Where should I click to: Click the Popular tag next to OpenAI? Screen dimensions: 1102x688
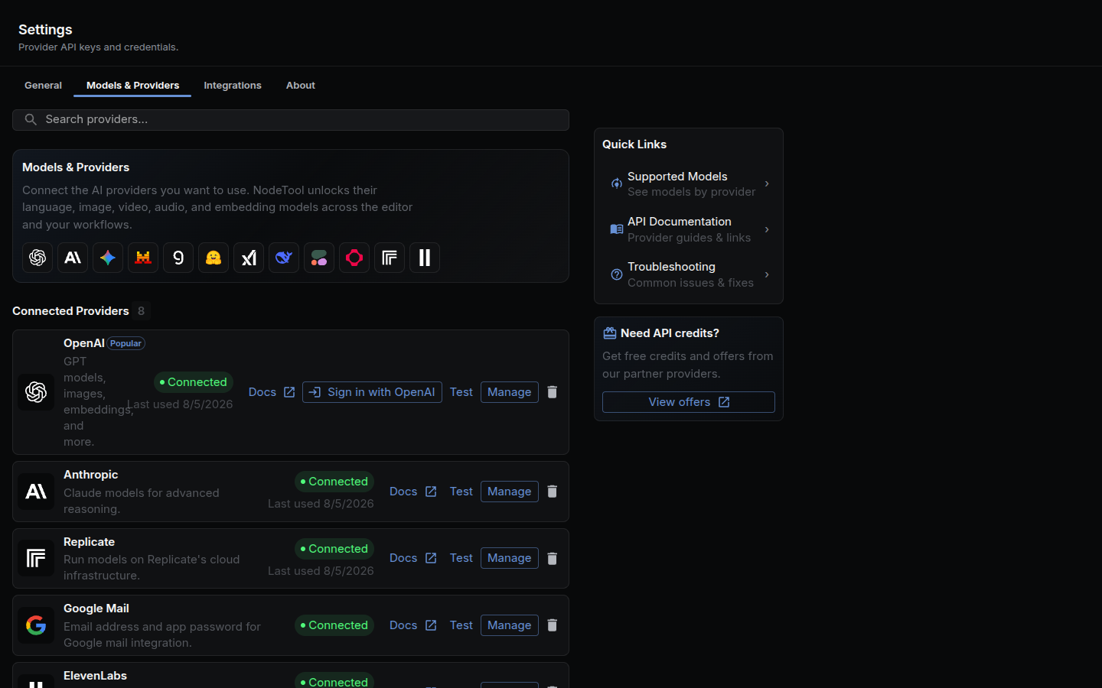point(126,343)
